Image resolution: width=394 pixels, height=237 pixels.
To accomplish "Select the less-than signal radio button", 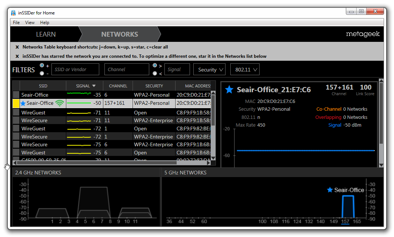I will (x=155, y=73).
